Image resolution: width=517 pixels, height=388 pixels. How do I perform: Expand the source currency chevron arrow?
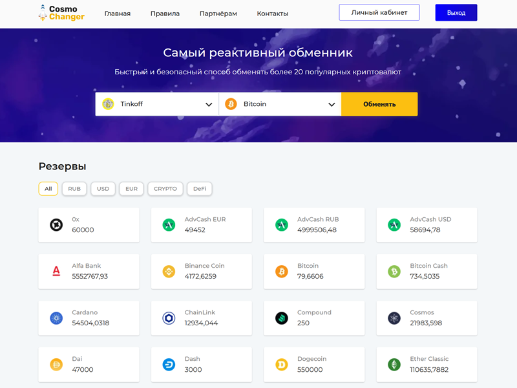pos(209,105)
